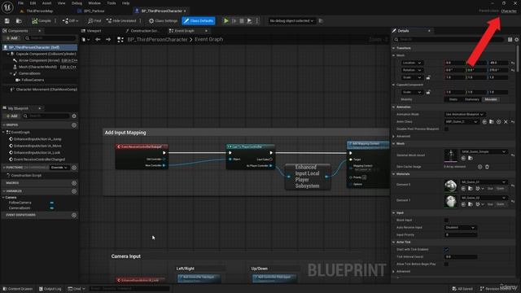Navigate back in graph history

[x=98, y=40]
